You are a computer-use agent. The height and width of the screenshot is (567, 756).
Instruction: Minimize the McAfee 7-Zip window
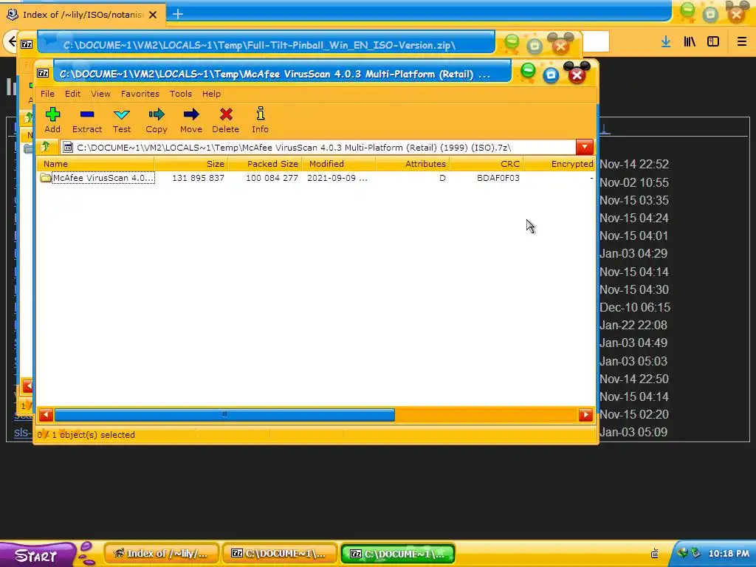pyautogui.click(x=528, y=72)
